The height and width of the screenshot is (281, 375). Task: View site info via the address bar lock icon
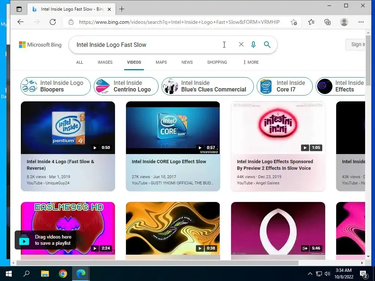click(71, 22)
